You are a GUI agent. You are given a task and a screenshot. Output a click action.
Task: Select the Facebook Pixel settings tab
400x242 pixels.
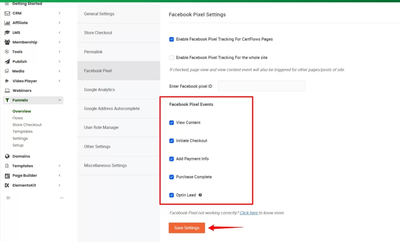(119, 71)
